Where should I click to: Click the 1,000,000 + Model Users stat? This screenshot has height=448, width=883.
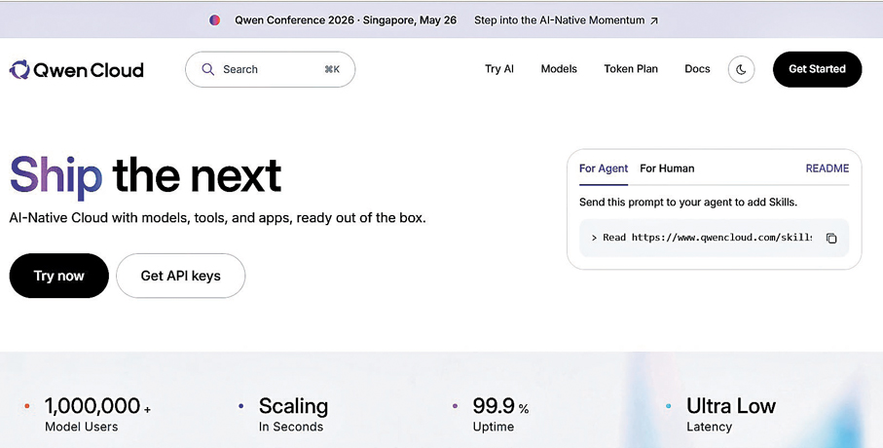pos(97,414)
